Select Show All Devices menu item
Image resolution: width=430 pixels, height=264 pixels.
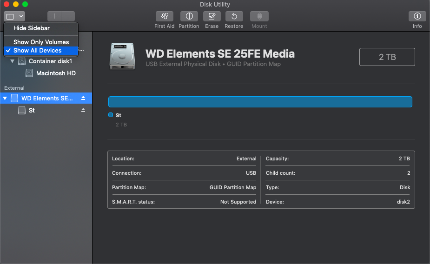point(41,51)
